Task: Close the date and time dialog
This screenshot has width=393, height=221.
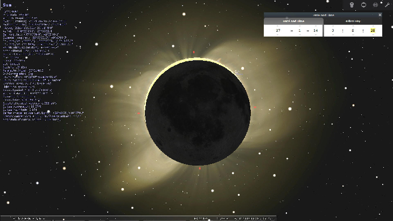Action: (380, 15)
